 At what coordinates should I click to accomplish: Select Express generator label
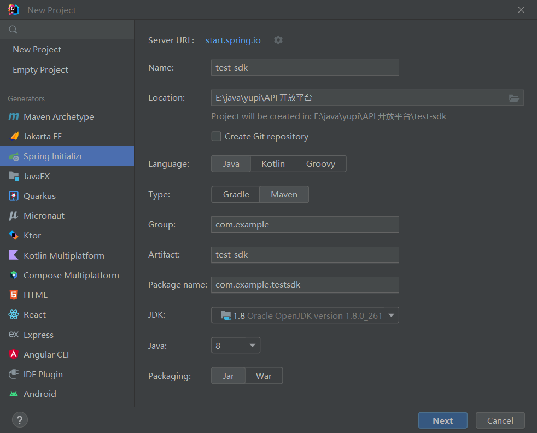coord(38,335)
